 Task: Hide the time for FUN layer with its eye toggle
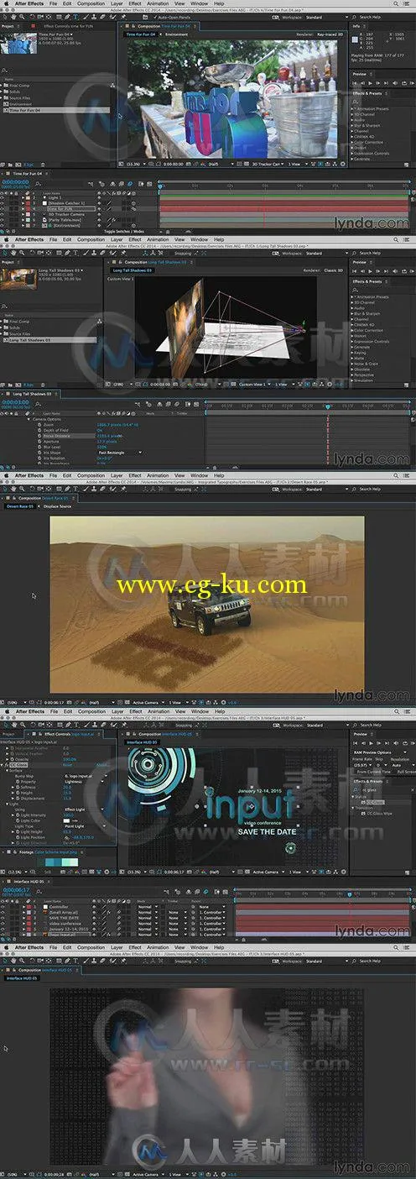(x=3, y=208)
